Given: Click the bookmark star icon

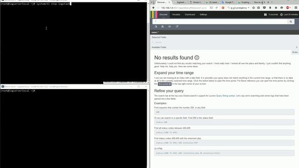Looking at the screenshot, I should [253, 8].
